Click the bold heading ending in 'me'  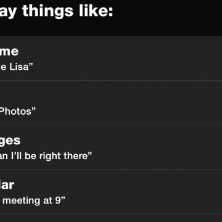coord(9,51)
